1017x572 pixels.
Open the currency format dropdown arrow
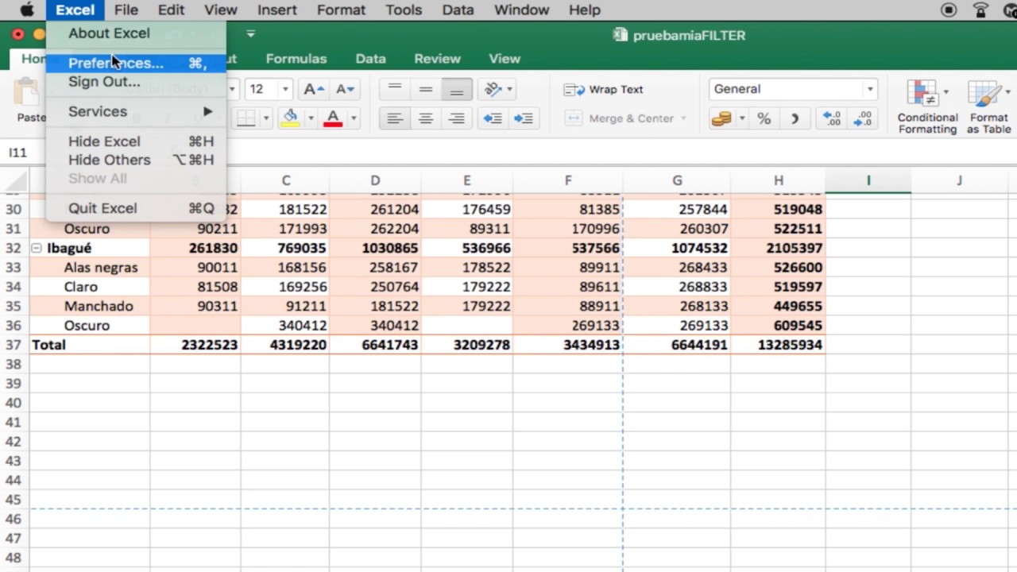pos(741,118)
